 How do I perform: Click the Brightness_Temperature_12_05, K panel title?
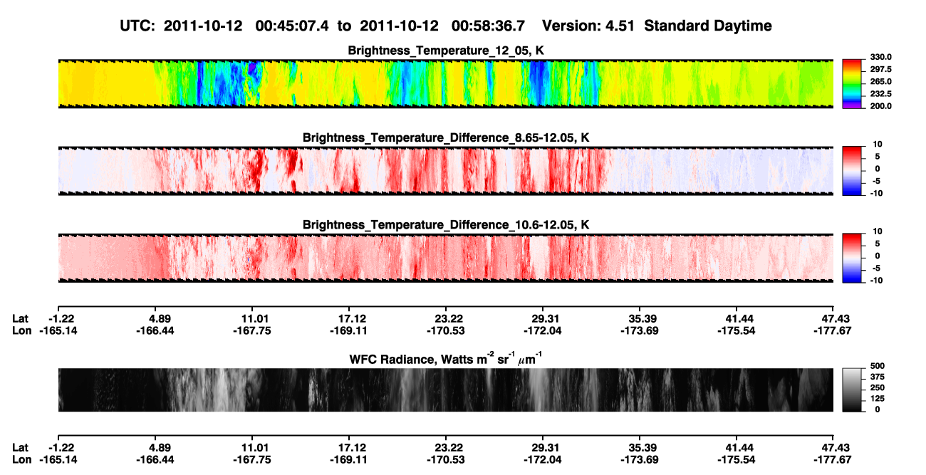click(x=446, y=51)
